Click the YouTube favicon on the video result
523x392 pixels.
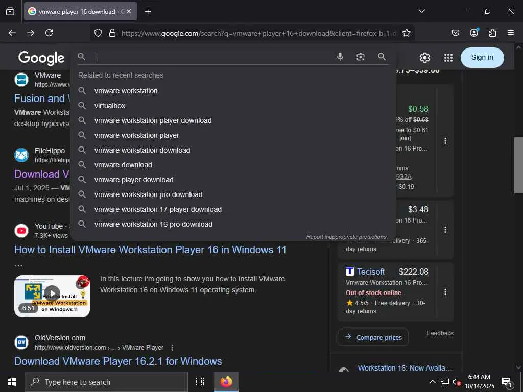pyautogui.click(x=21, y=231)
